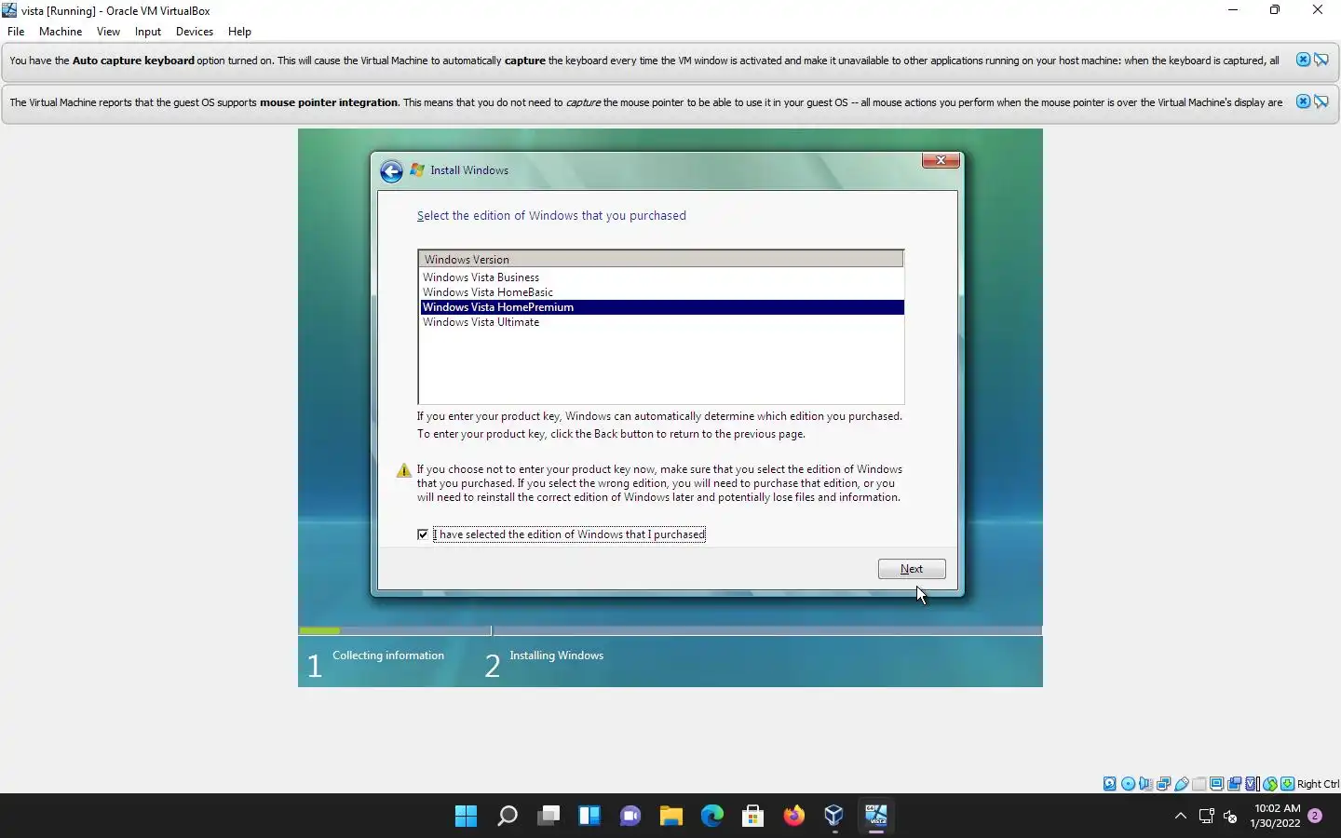This screenshot has height=838, width=1341.
Task: Open Widgets from the taskbar
Action: (x=589, y=817)
